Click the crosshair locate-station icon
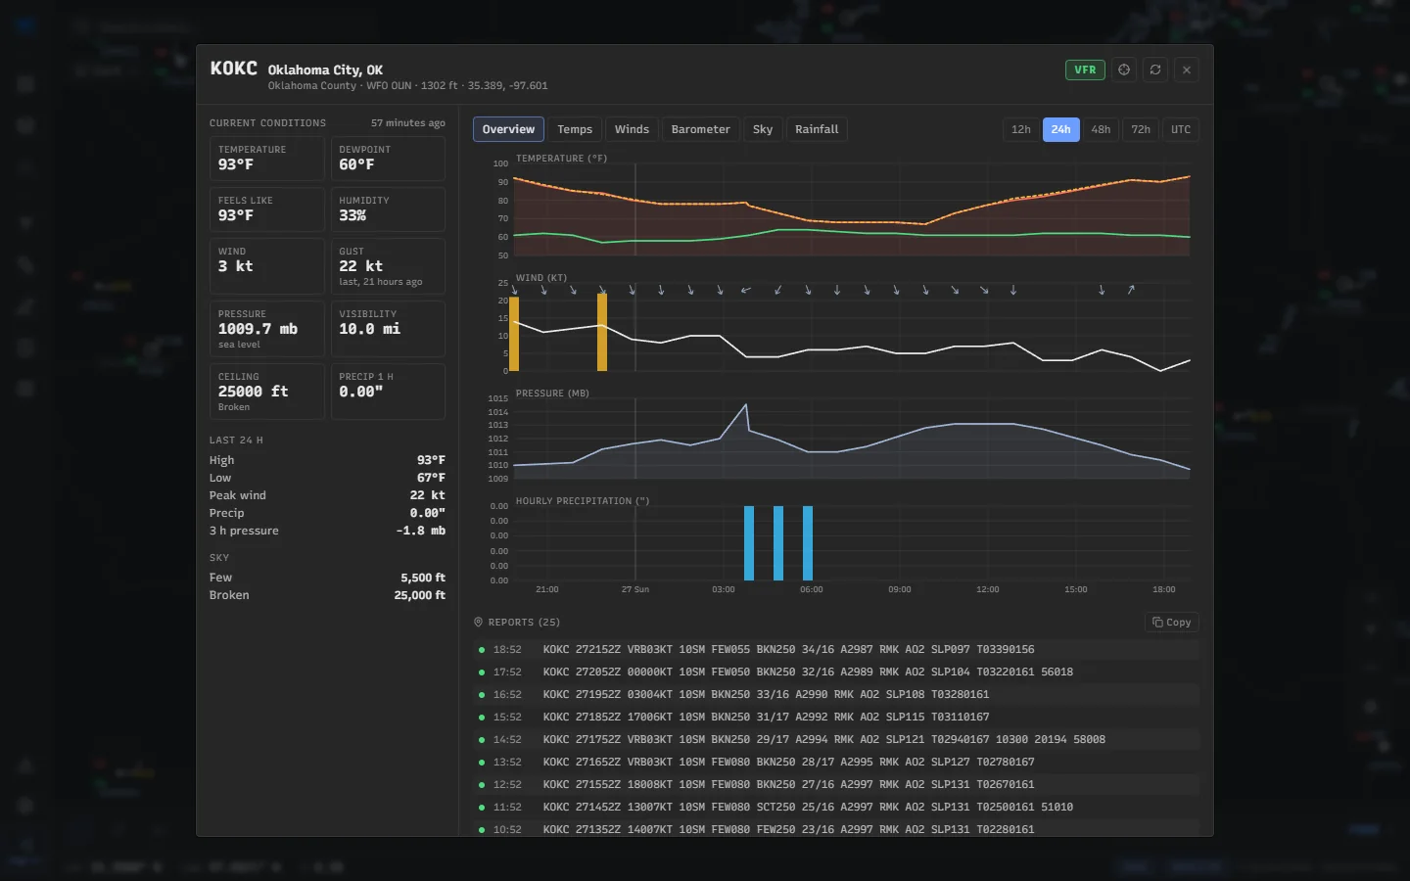1410x881 pixels. click(1124, 70)
